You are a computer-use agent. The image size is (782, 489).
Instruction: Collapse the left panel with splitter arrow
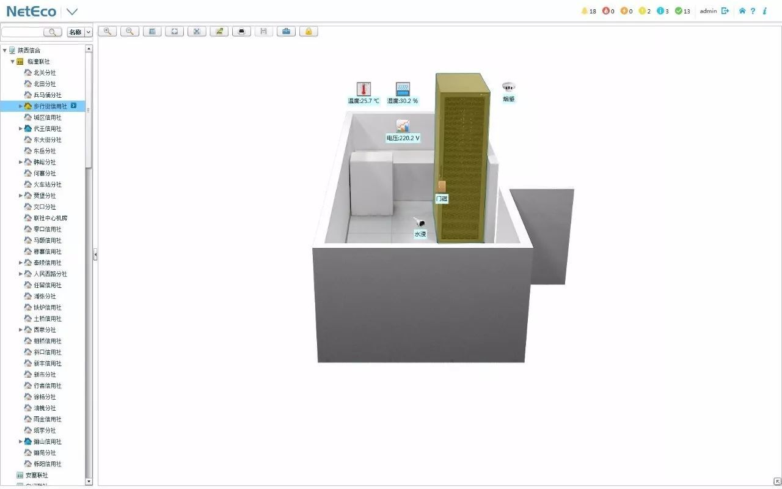click(x=95, y=255)
